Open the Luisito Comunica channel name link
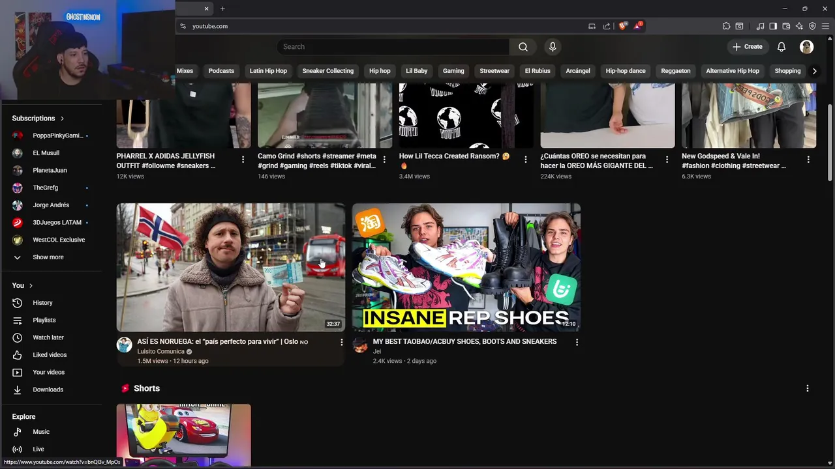835x469 pixels. [160, 352]
